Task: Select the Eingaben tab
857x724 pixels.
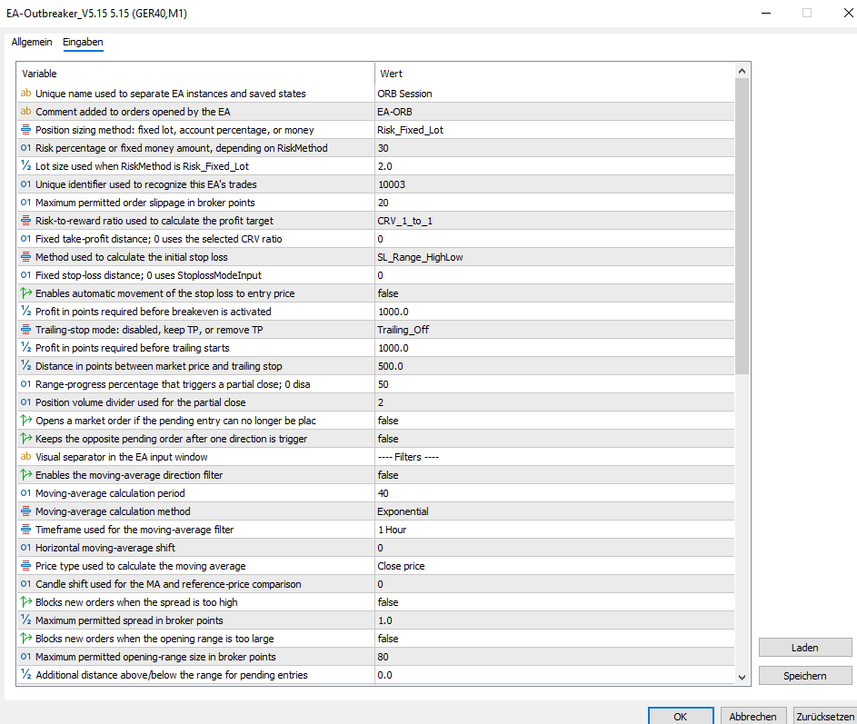Action: [x=83, y=42]
